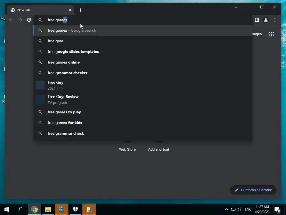Close the New Tab tab

click(70, 10)
